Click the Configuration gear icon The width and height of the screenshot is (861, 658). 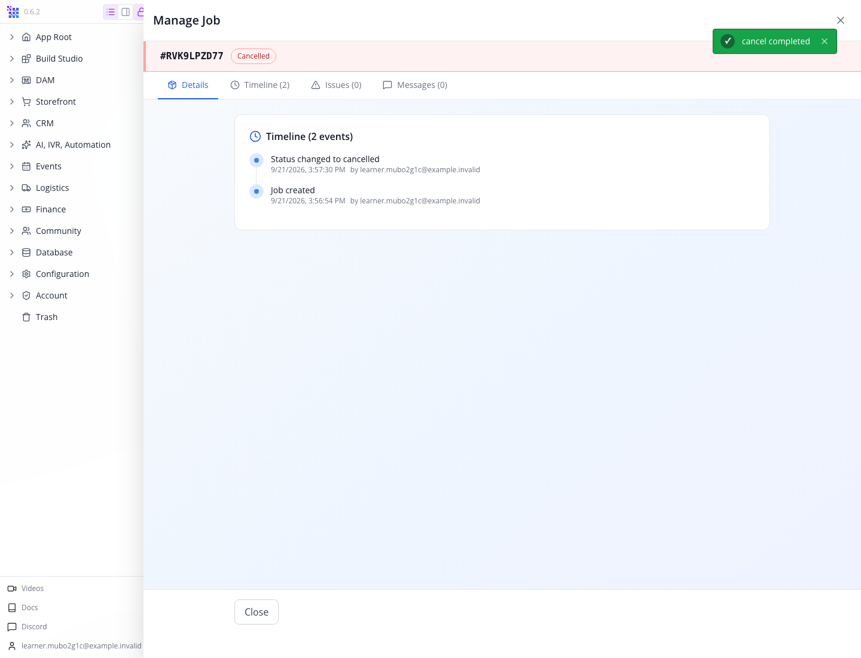click(26, 274)
